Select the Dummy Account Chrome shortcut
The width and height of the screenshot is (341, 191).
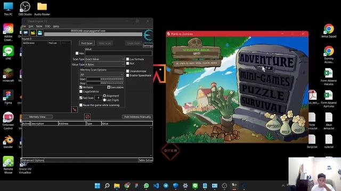(x=329, y=55)
